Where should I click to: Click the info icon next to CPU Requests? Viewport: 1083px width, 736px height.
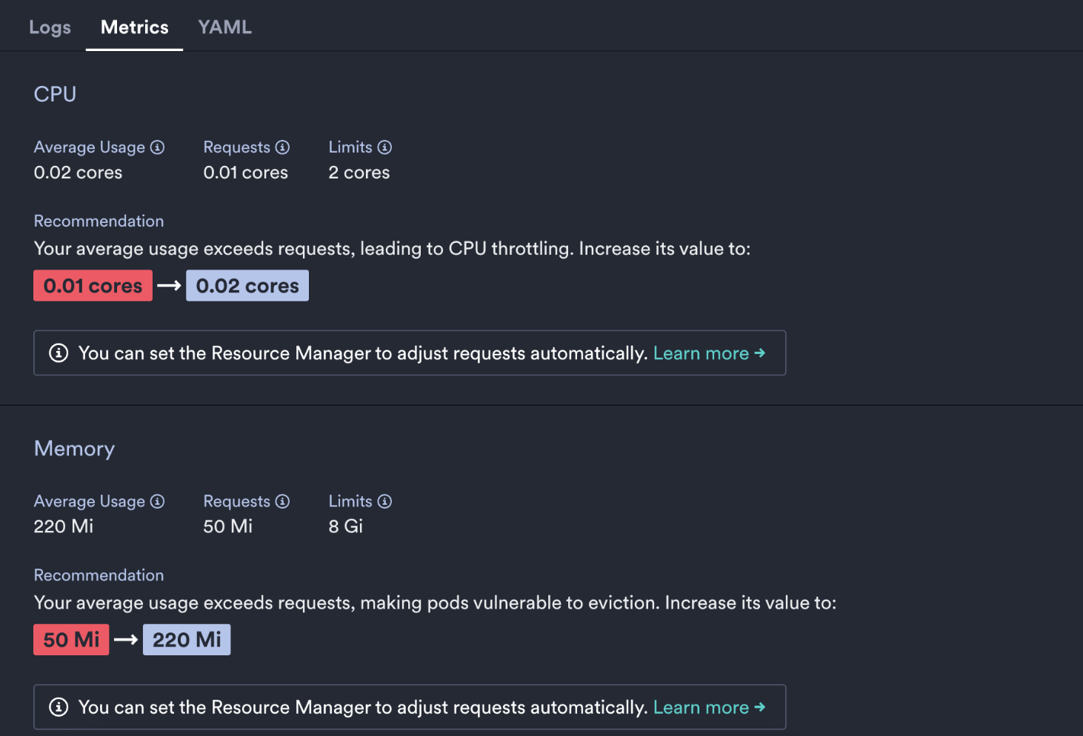[x=283, y=147]
